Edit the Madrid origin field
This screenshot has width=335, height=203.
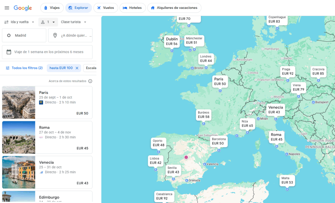24,35
